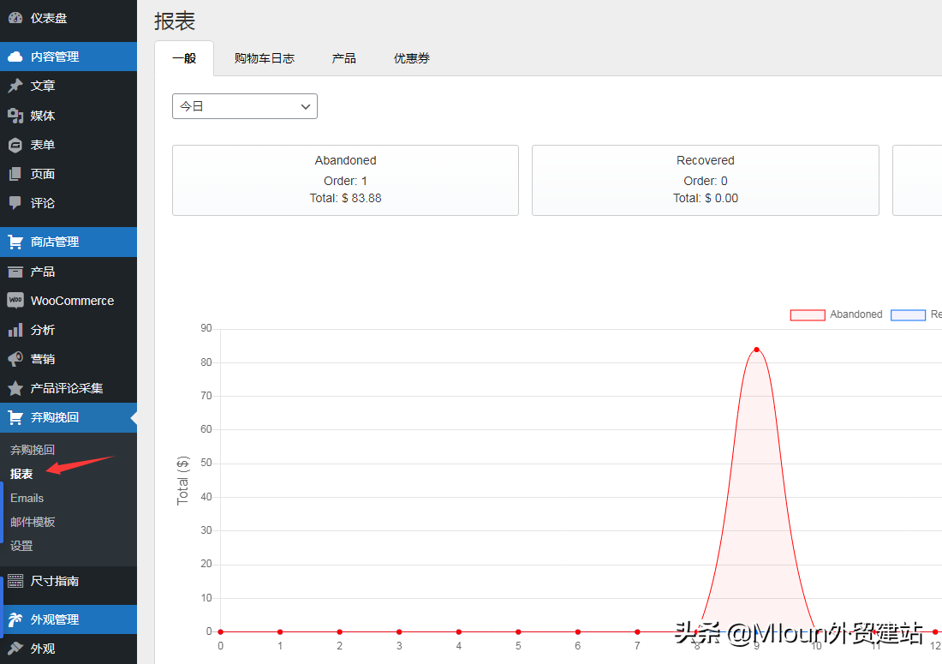942x664 pixels.
Task: Click the Abandoned legend label text
Action: click(x=856, y=314)
